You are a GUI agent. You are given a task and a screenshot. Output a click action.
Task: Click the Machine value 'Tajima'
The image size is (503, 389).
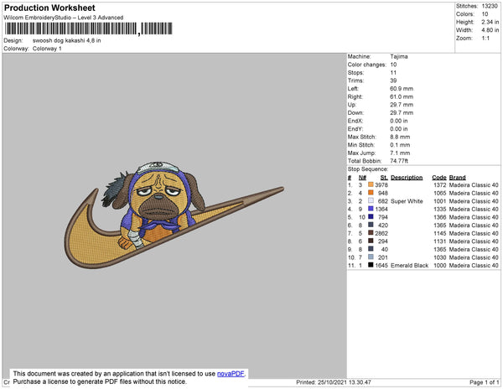399,56
